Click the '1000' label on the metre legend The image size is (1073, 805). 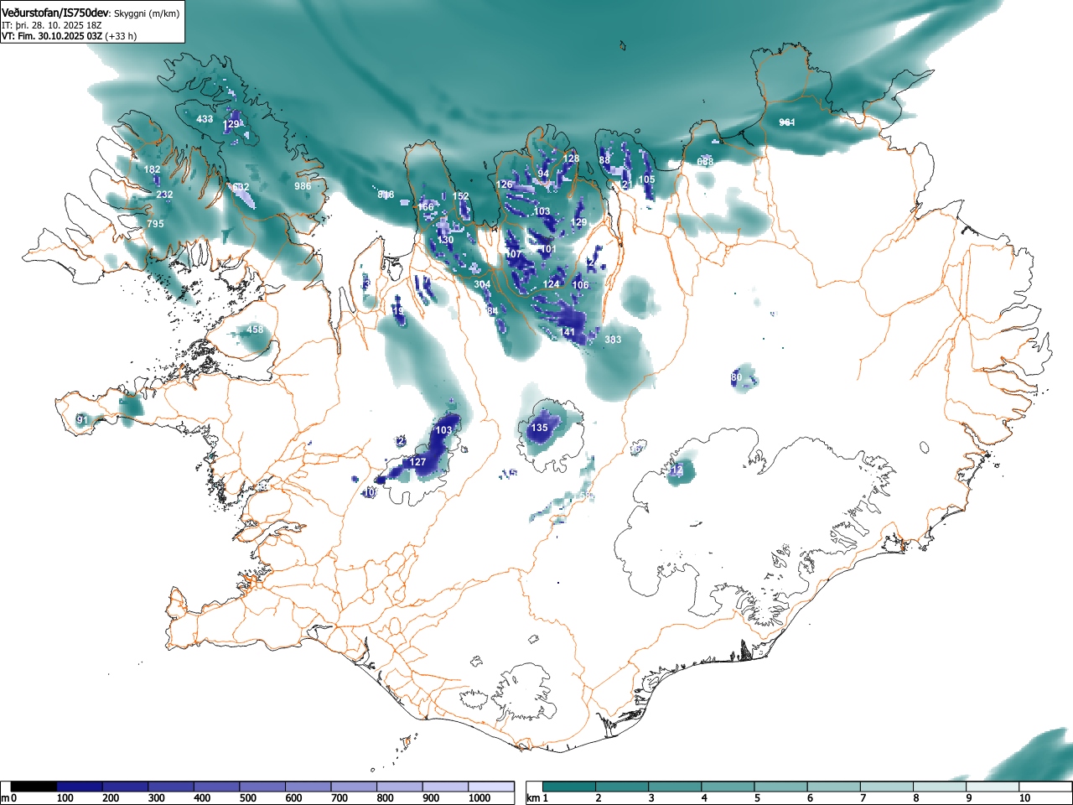click(x=479, y=798)
